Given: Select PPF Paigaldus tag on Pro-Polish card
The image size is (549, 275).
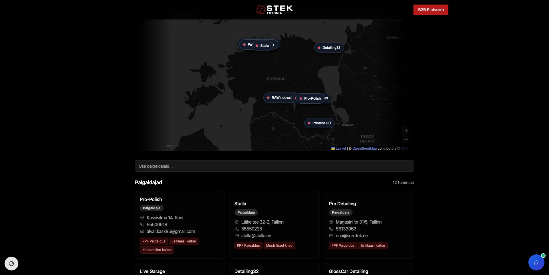Looking at the screenshot, I should 154,241.
